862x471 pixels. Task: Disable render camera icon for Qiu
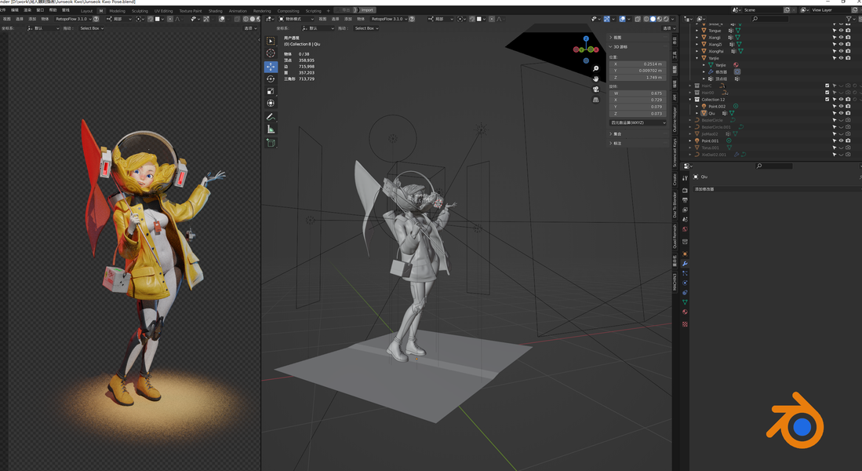tap(848, 113)
